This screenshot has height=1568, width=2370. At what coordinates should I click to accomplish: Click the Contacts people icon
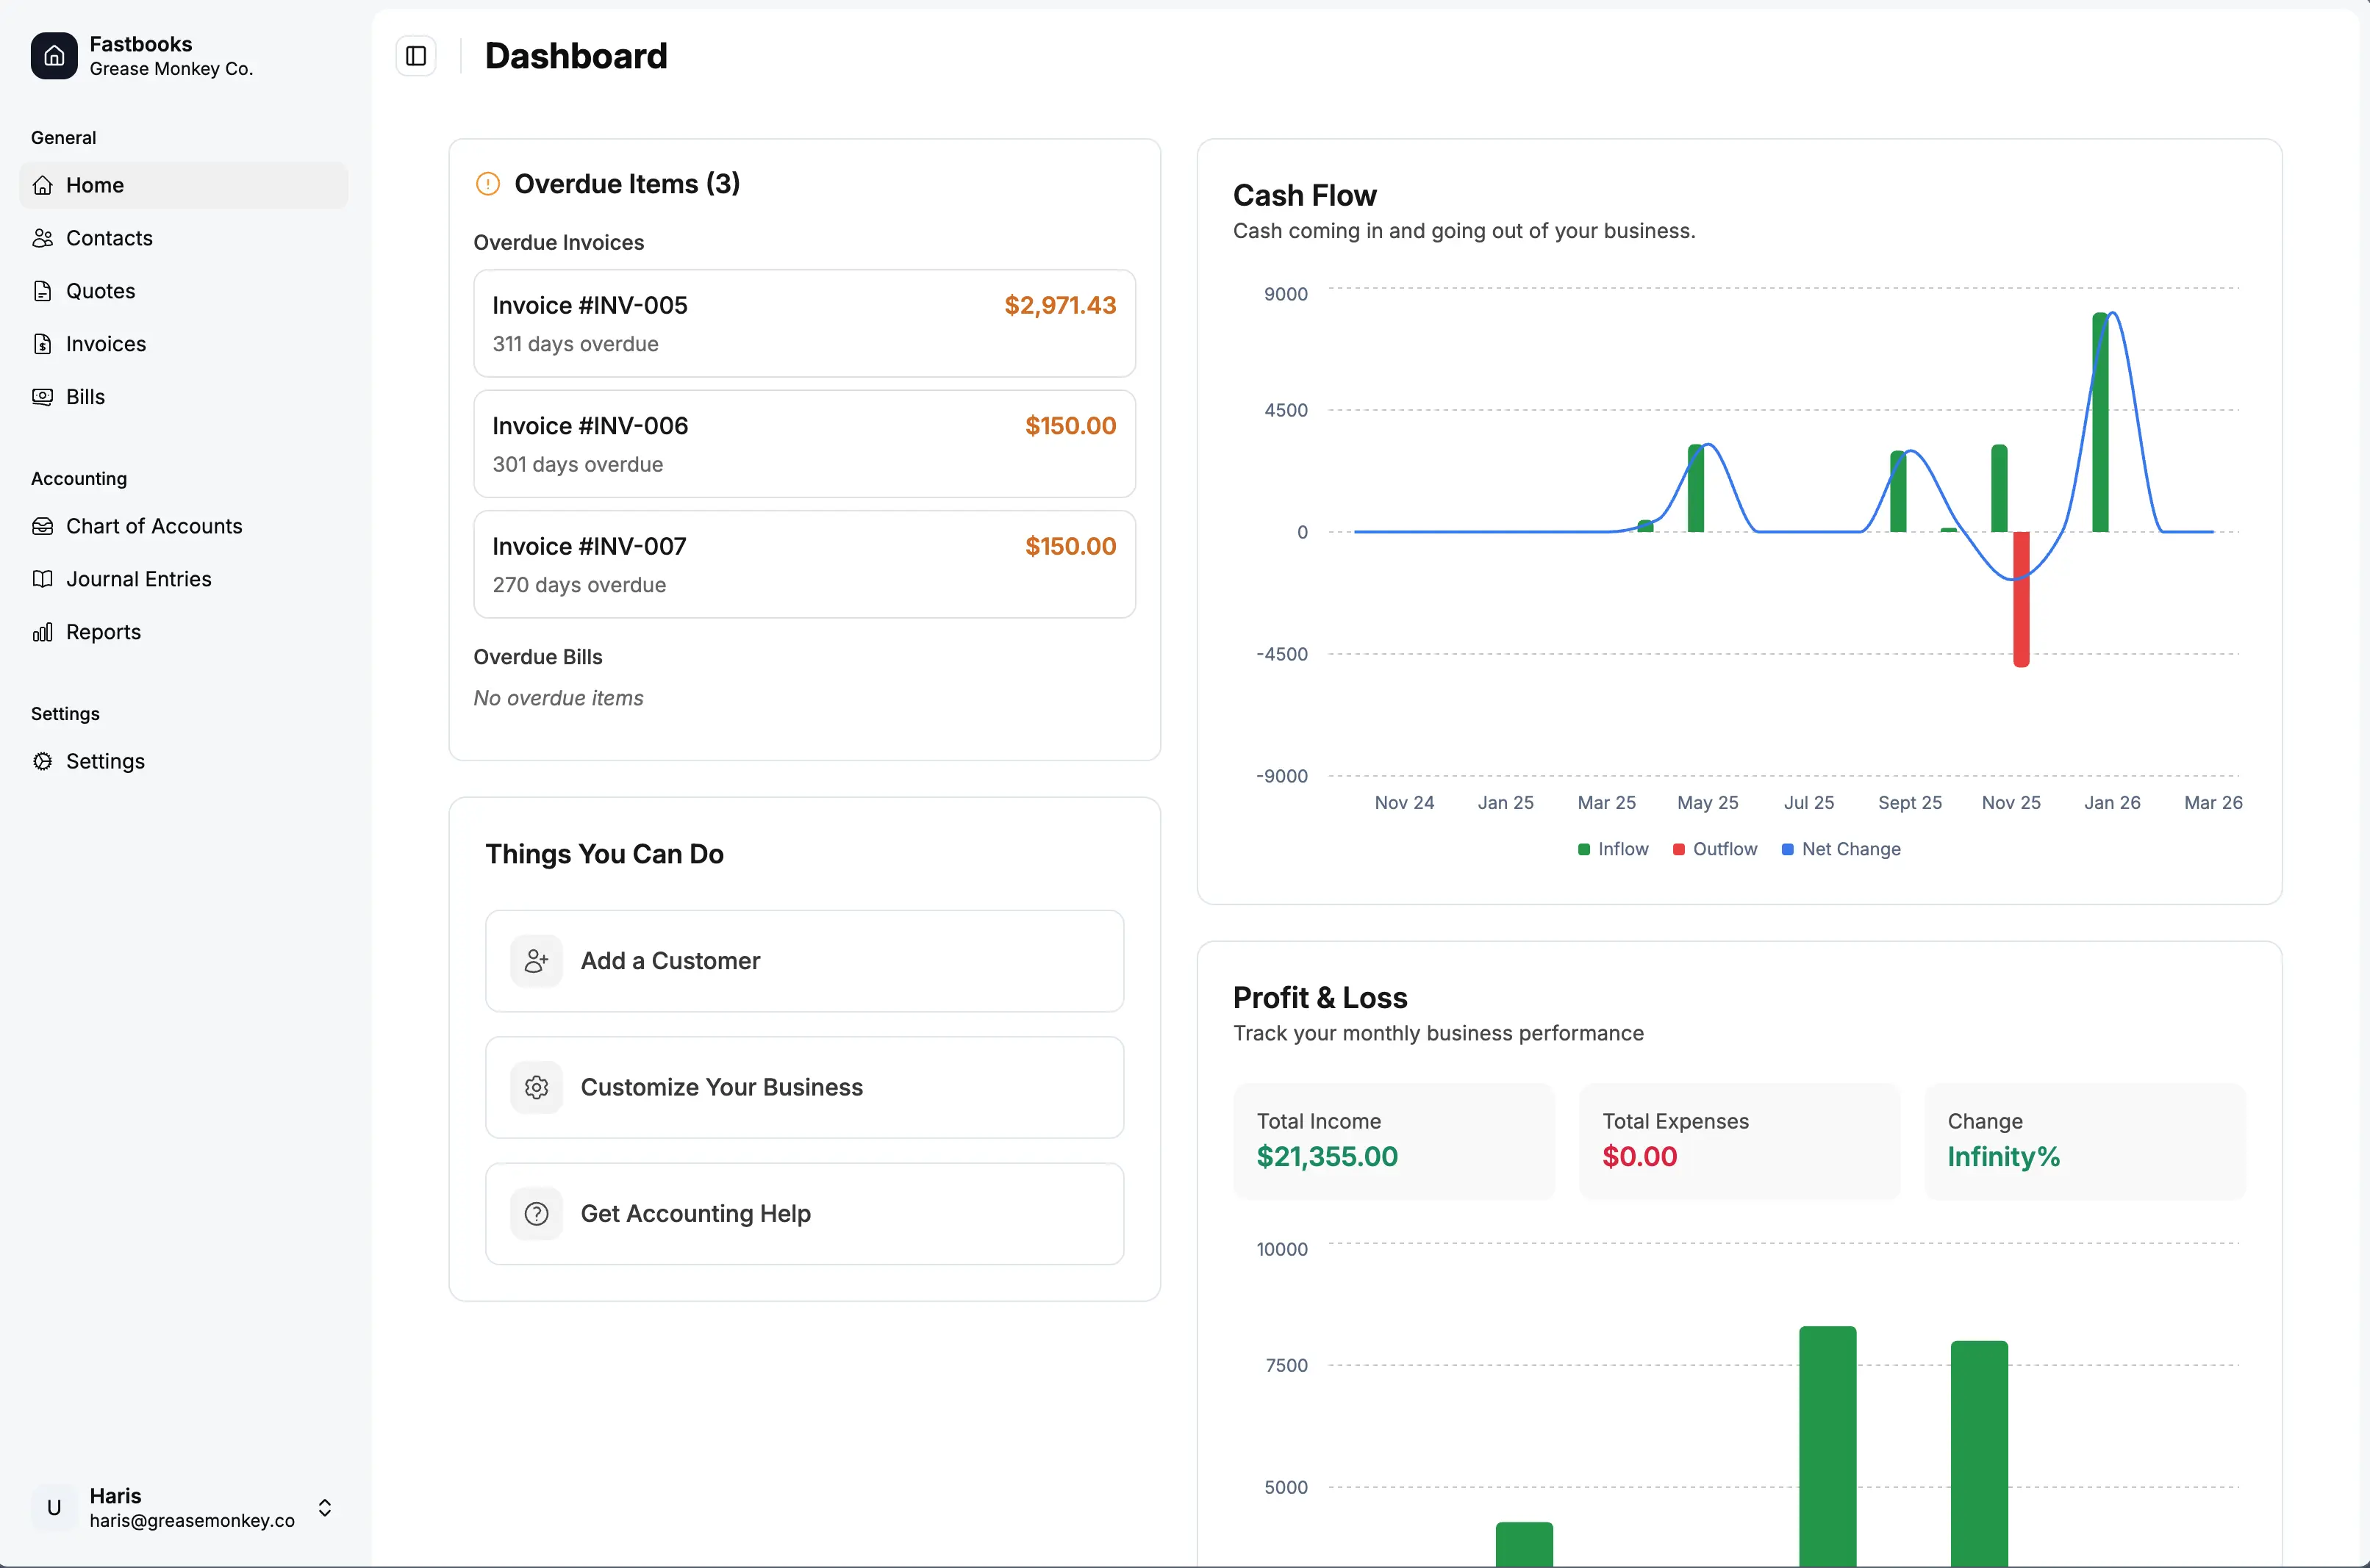pos(42,238)
